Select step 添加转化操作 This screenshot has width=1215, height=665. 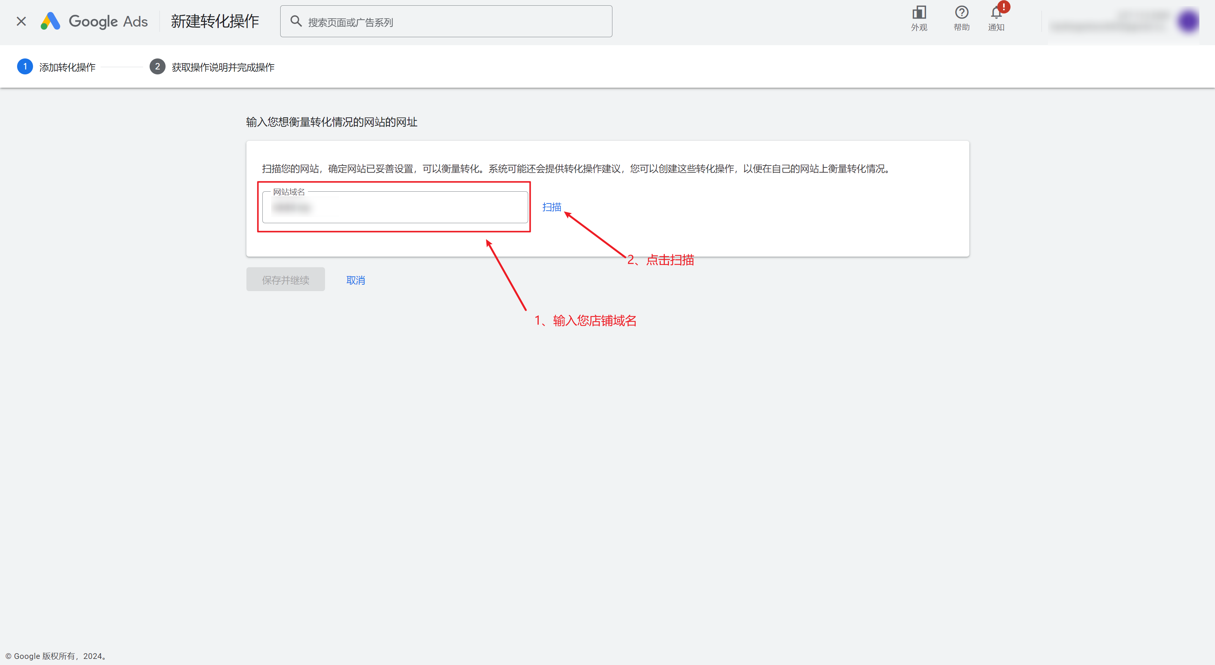[68, 68]
